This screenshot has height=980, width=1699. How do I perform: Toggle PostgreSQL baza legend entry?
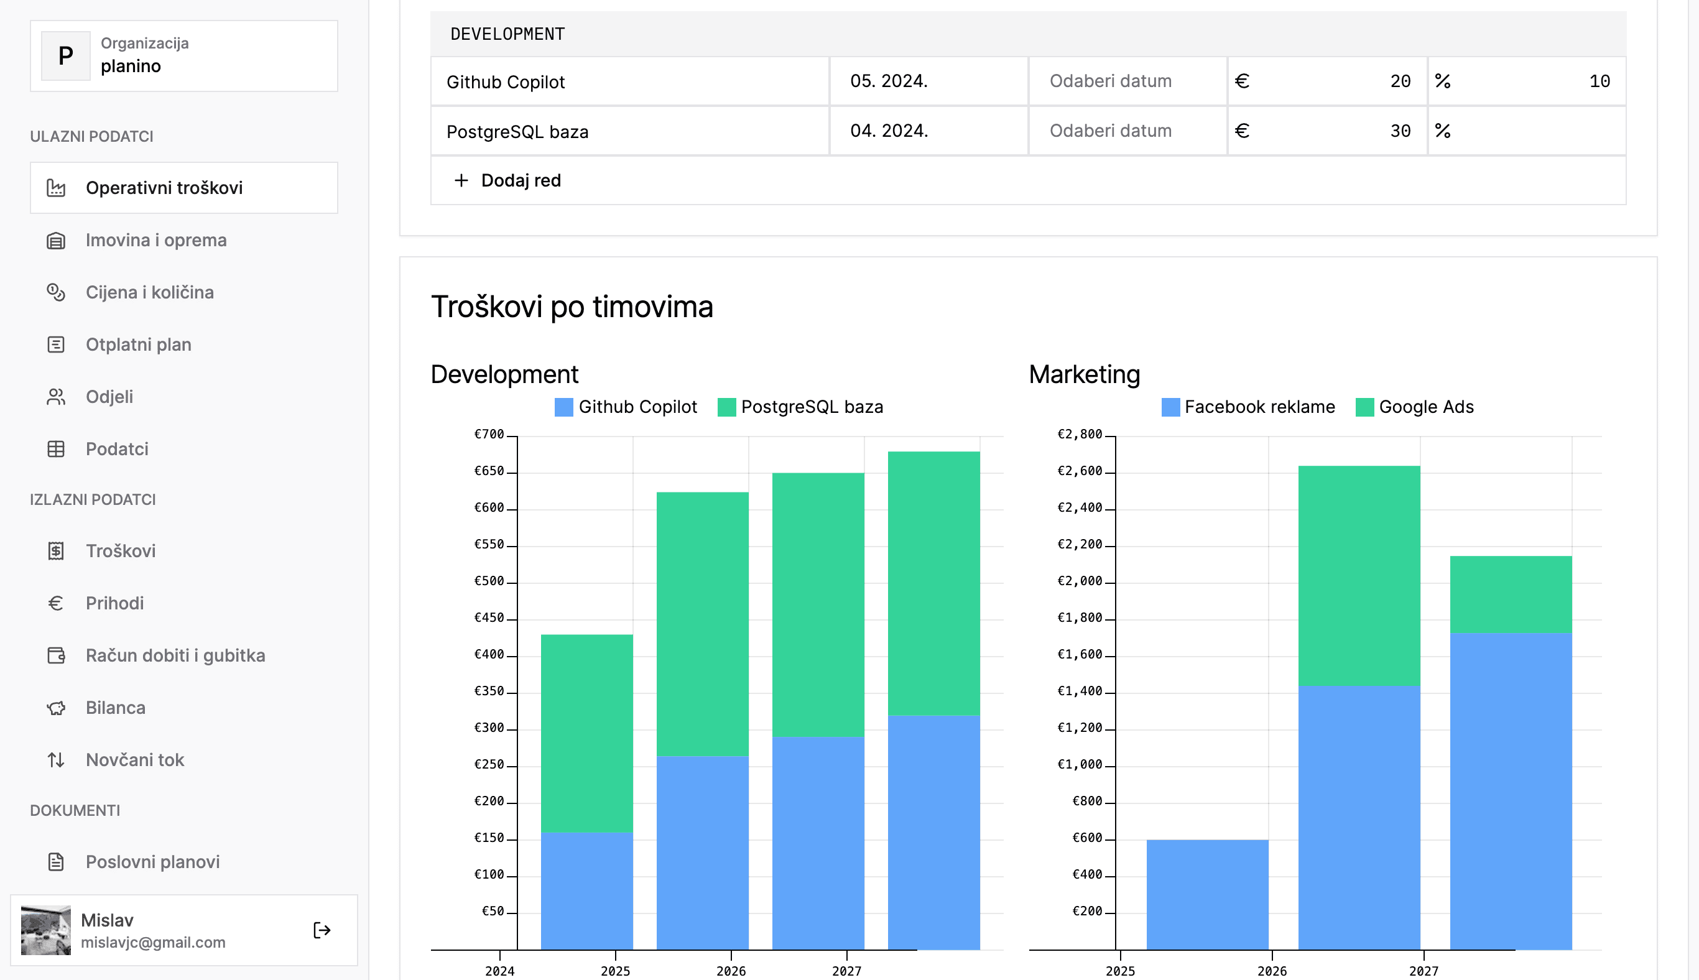coord(800,407)
